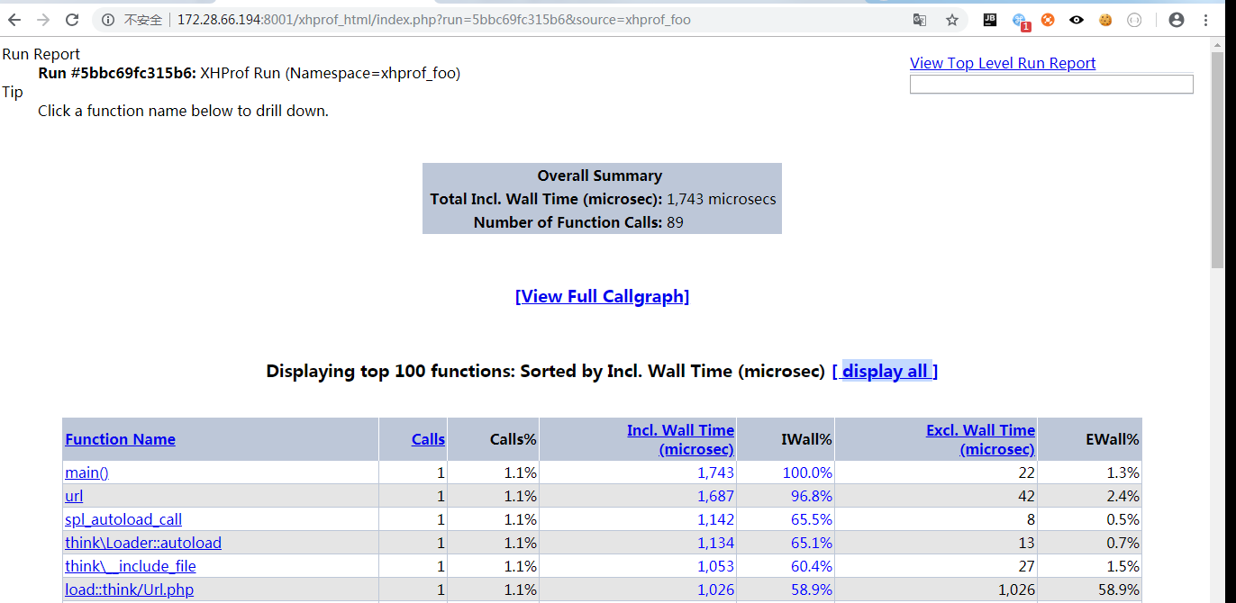Viewport: 1236px width, 603px height.
Task: Click the browser back arrow
Action: tap(14, 20)
